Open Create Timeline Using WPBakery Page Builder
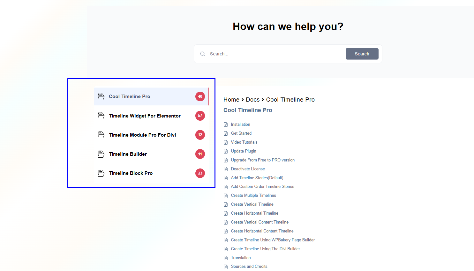Viewport: 474px width, 271px height. [x=273, y=240]
